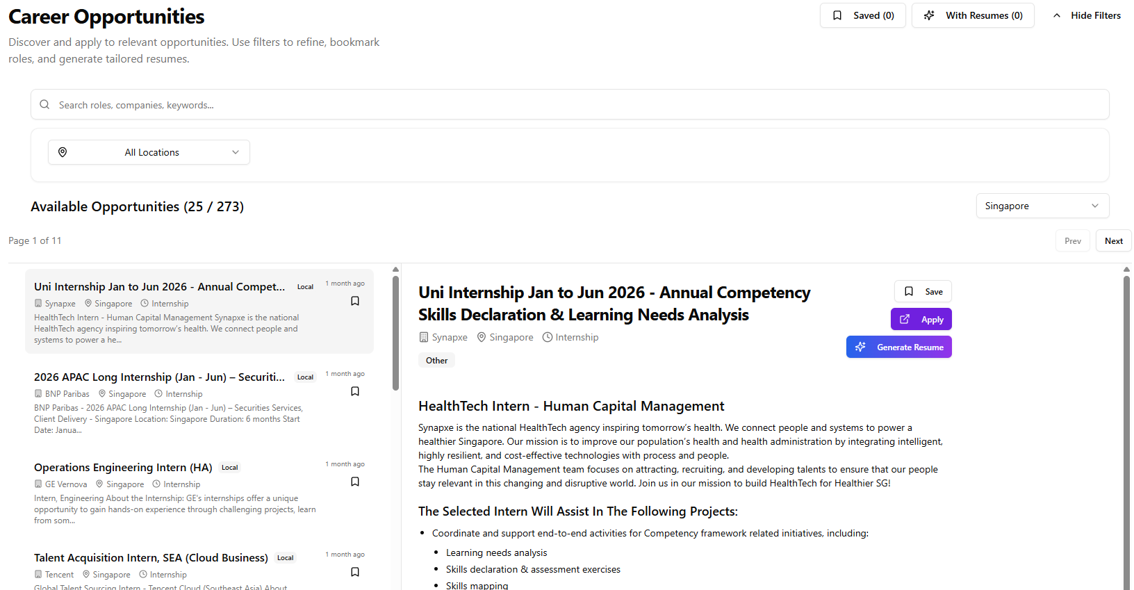Viewport: 1134px width, 590px height.
Task: Click the bookmark icon in Saved (0)
Action: click(x=837, y=15)
